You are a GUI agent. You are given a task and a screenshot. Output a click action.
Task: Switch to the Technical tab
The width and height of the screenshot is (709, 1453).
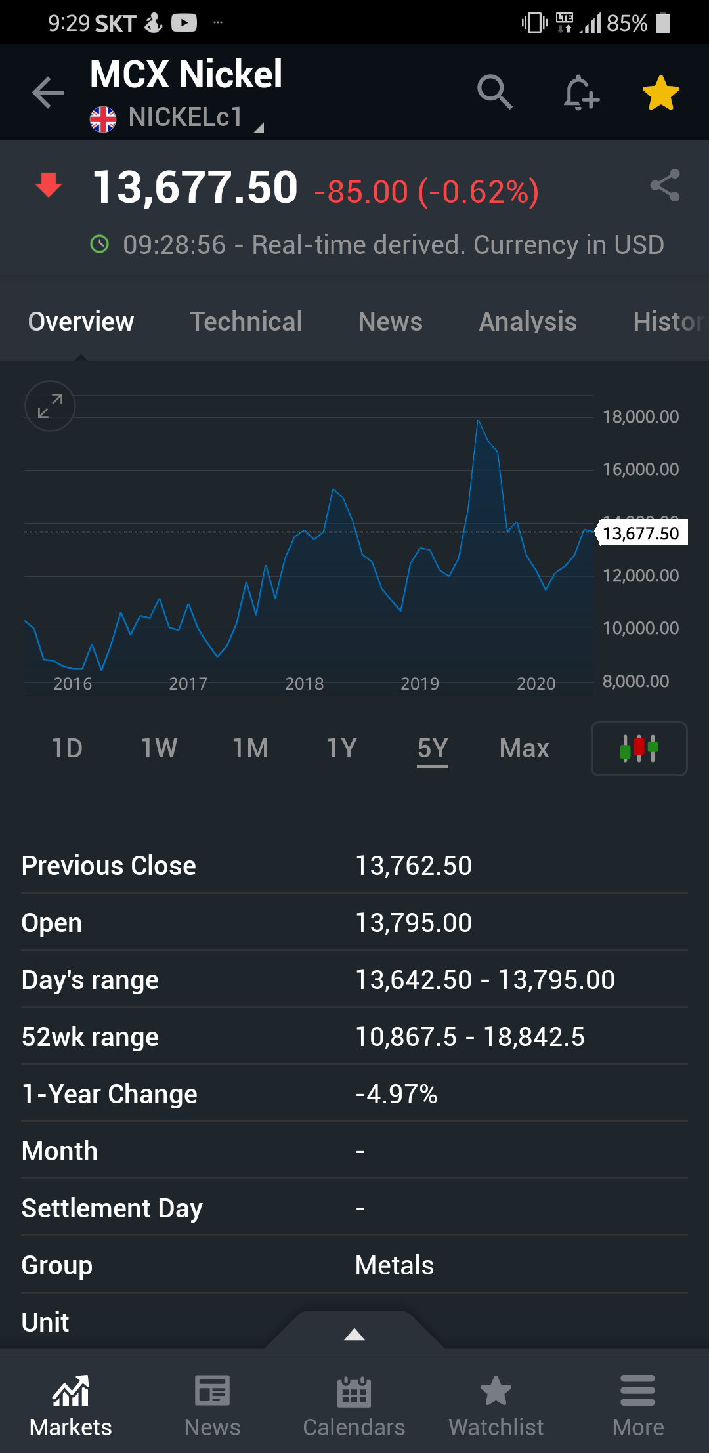[246, 322]
